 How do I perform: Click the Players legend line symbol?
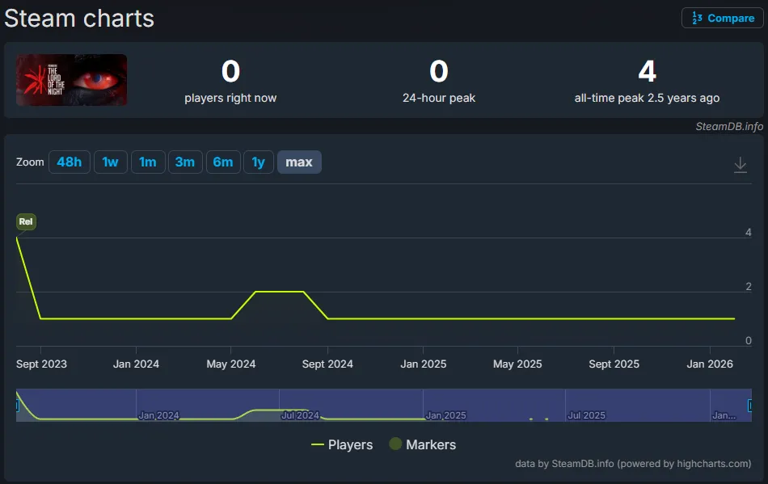point(318,444)
